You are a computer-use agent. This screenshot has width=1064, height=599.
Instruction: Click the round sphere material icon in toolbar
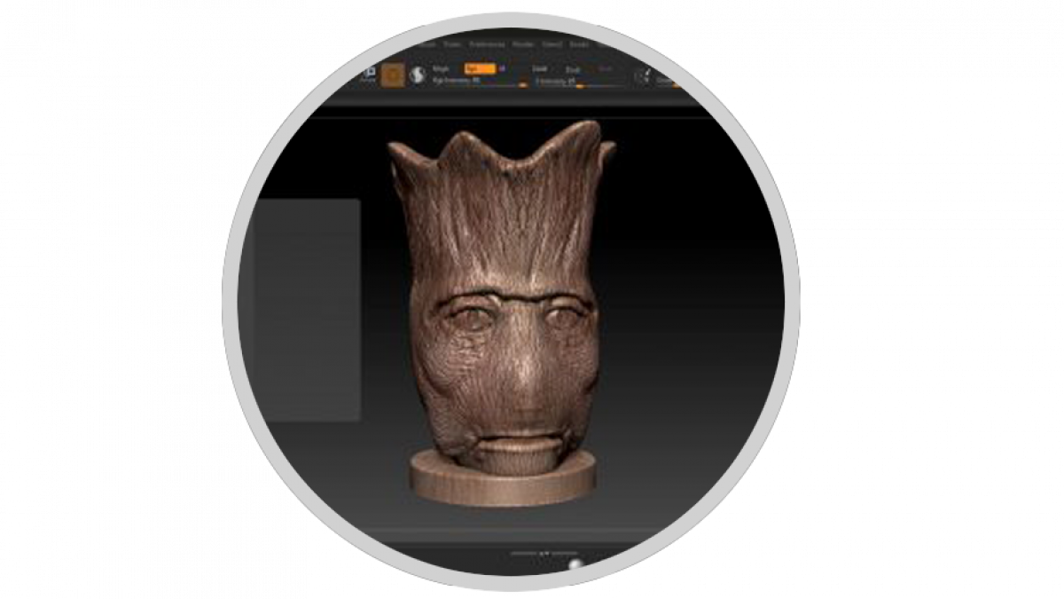click(x=418, y=75)
